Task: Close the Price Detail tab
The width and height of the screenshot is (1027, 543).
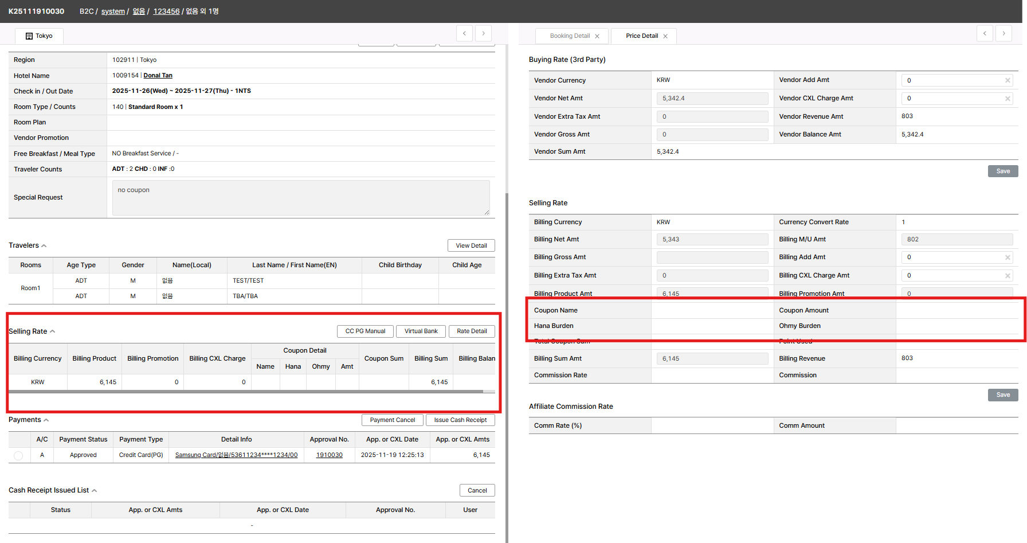Action: [665, 36]
